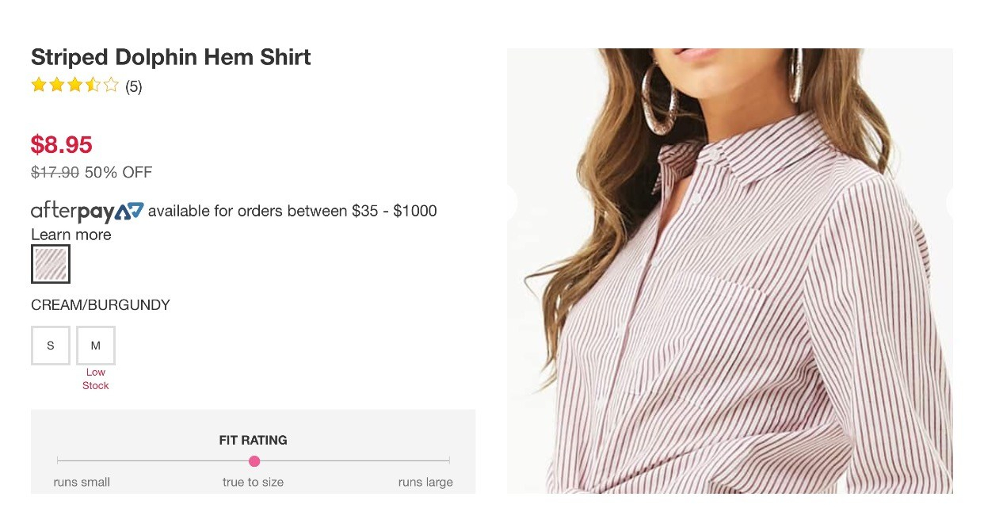
Task: Click the 'Low Stock' label under M
Action: coord(96,379)
